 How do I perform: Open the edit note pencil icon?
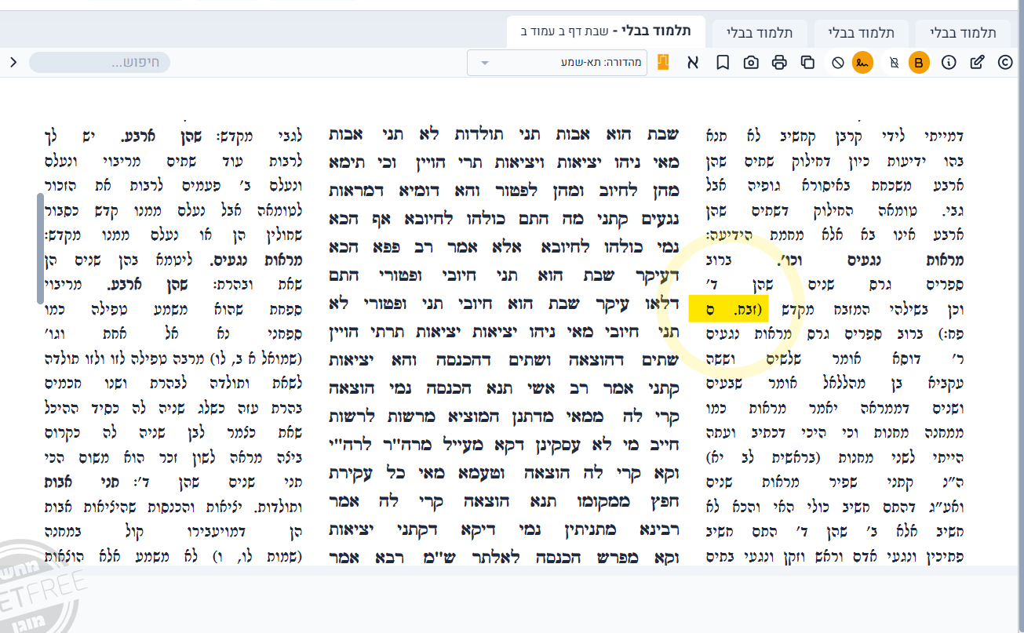tap(977, 63)
